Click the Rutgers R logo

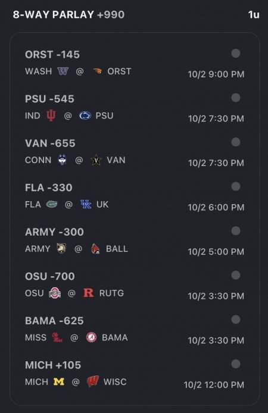click(x=89, y=293)
